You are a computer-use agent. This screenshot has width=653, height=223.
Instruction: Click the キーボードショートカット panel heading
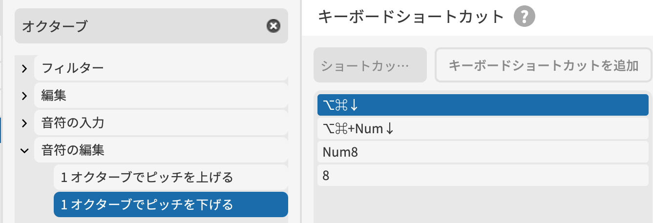click(410, 18)
